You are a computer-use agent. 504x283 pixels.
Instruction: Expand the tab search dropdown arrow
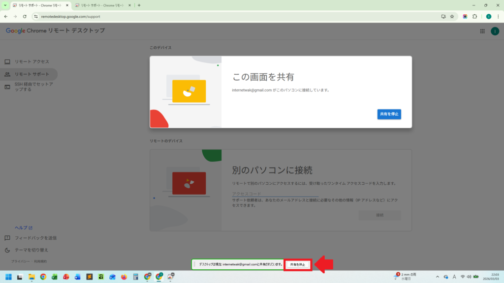tap(4, 5)
